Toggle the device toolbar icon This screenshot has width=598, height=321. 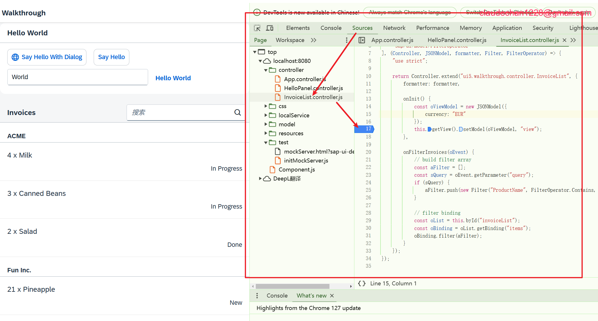coord(270,28)
